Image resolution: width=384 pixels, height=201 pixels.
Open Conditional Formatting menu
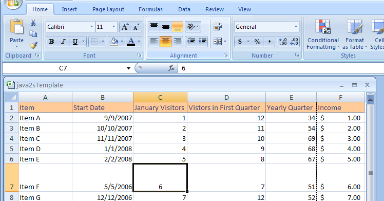pos(323,34)
